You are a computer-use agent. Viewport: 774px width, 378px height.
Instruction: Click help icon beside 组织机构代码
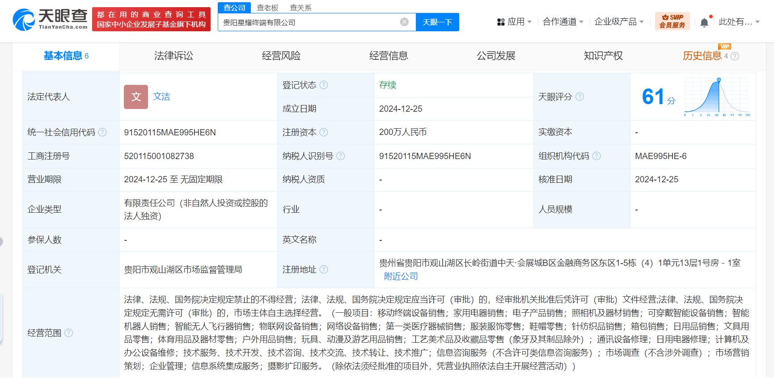click(x=596, y=156)
